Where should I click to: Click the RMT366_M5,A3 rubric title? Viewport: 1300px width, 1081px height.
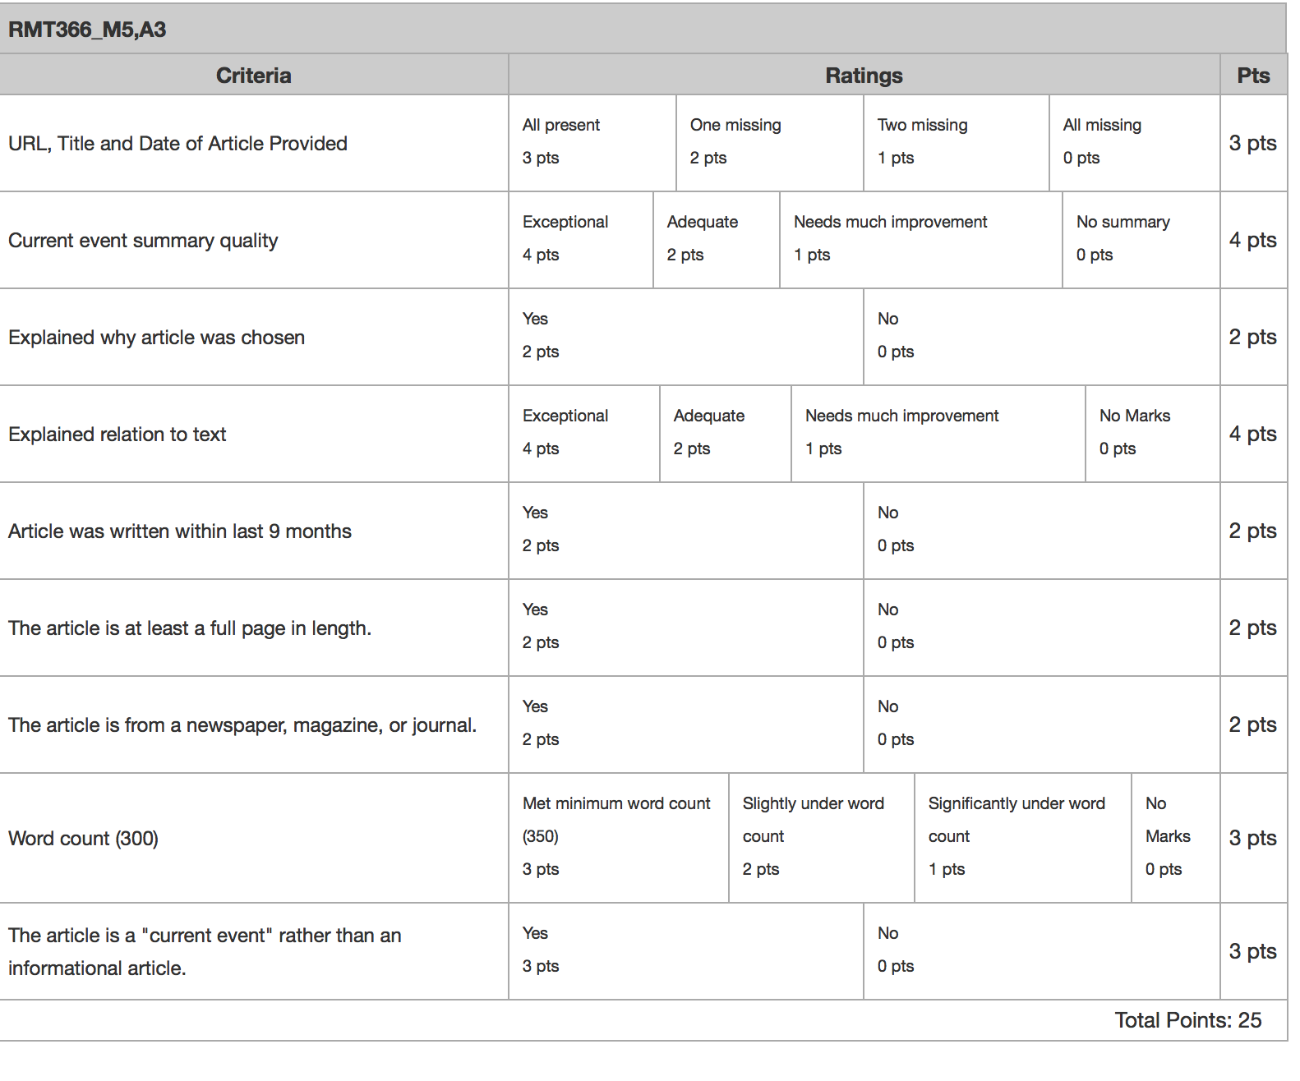87,30
